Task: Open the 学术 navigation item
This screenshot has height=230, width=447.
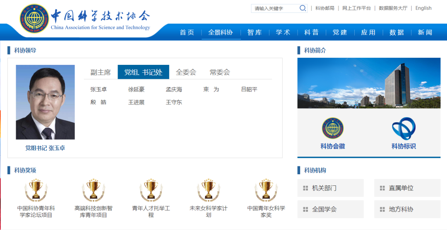Action: click(283, 32)
